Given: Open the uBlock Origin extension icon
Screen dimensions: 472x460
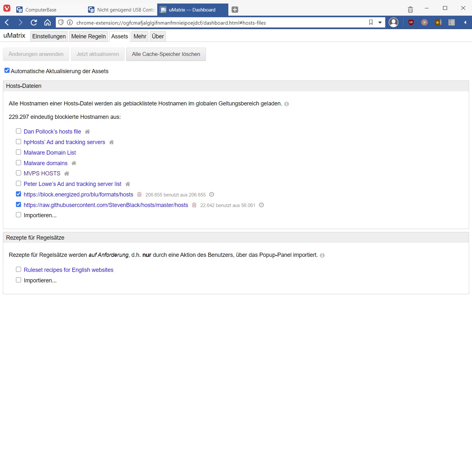Looking at the screenshot, I should coord(411,22).
